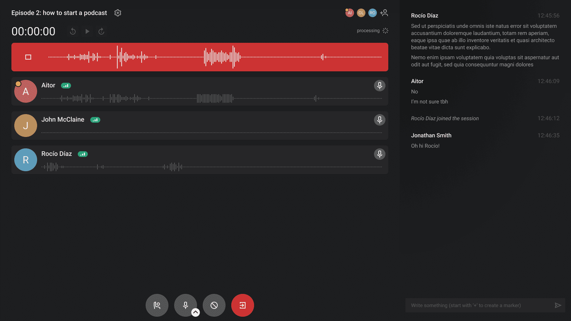Click John McClaine's name label
Image resolution: width=571 pixels, height=321 pixels.
tap(63, 119)
